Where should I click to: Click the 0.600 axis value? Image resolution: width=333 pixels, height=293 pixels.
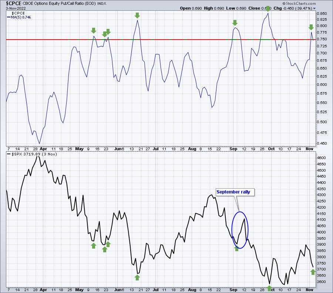coord(322,84)
